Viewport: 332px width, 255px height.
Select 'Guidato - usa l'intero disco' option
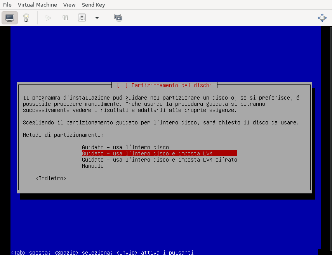pos(125,147)
